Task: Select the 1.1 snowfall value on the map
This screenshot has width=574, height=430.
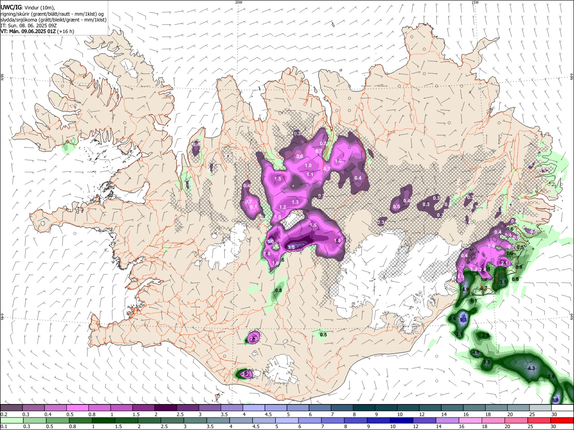Action: pos(310,175)
